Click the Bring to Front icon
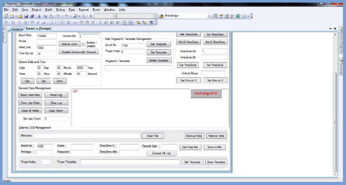Screen dimensions: 346x185 point(138,23)
